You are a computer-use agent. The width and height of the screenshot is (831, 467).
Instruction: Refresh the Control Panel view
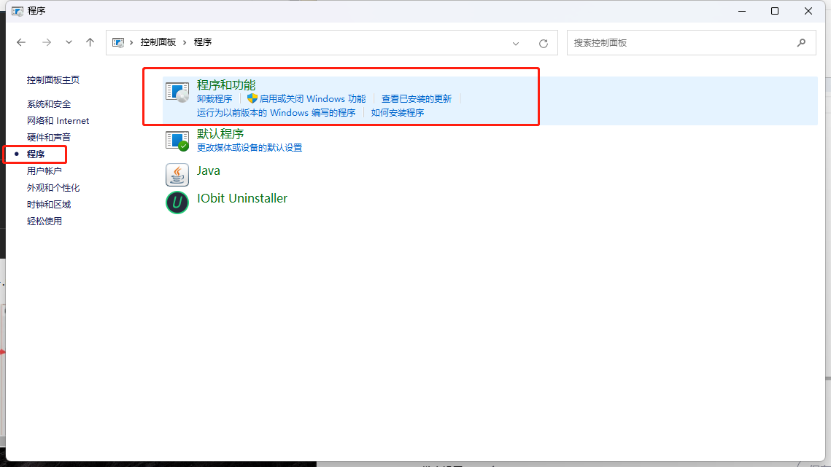[x=543, y=42]
